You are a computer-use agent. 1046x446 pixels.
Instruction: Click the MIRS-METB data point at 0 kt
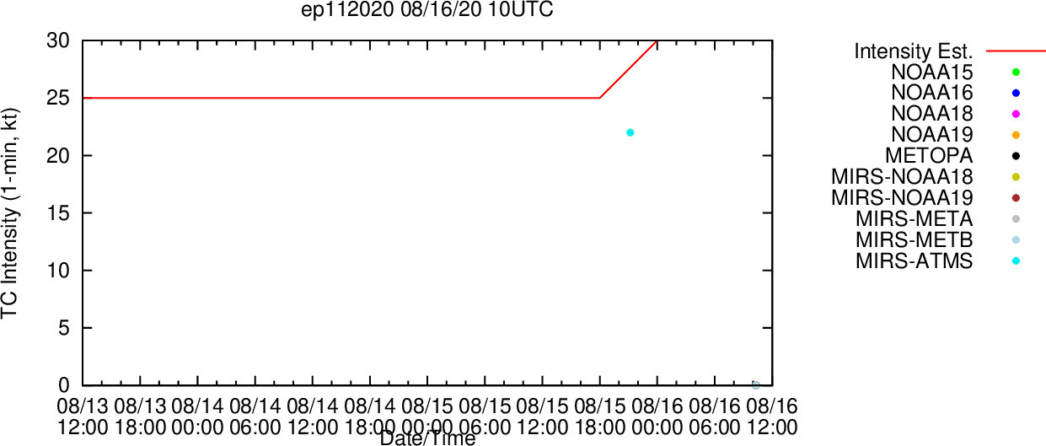click(x=756, y=385)
